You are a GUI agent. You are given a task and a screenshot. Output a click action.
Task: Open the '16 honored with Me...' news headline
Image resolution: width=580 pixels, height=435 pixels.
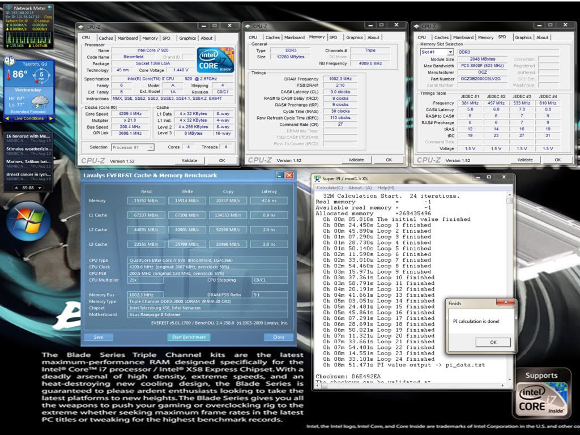coord(28,136)
